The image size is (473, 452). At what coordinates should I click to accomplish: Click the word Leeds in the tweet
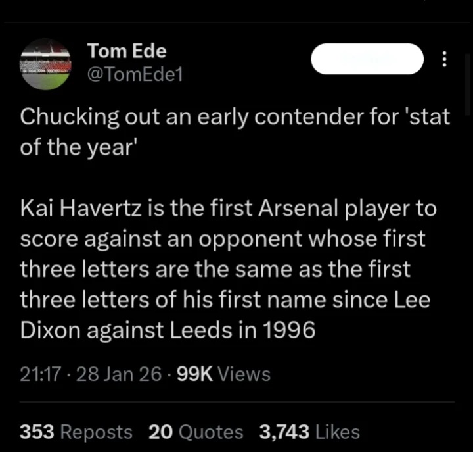pyautogui.click(x=200, y=330)
